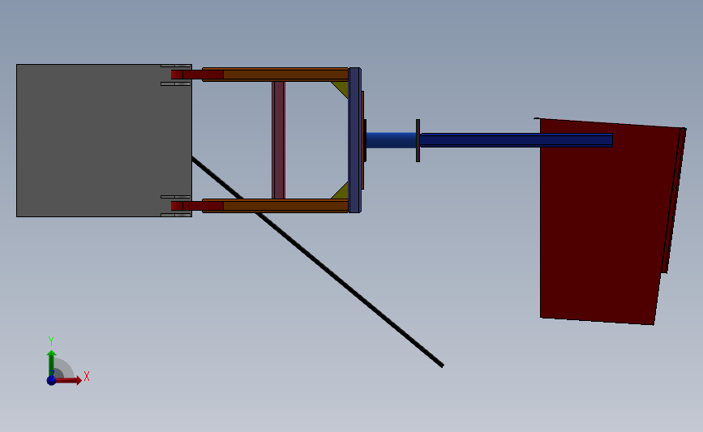Select the upper orange frame rail

click(x=285, y=75)
